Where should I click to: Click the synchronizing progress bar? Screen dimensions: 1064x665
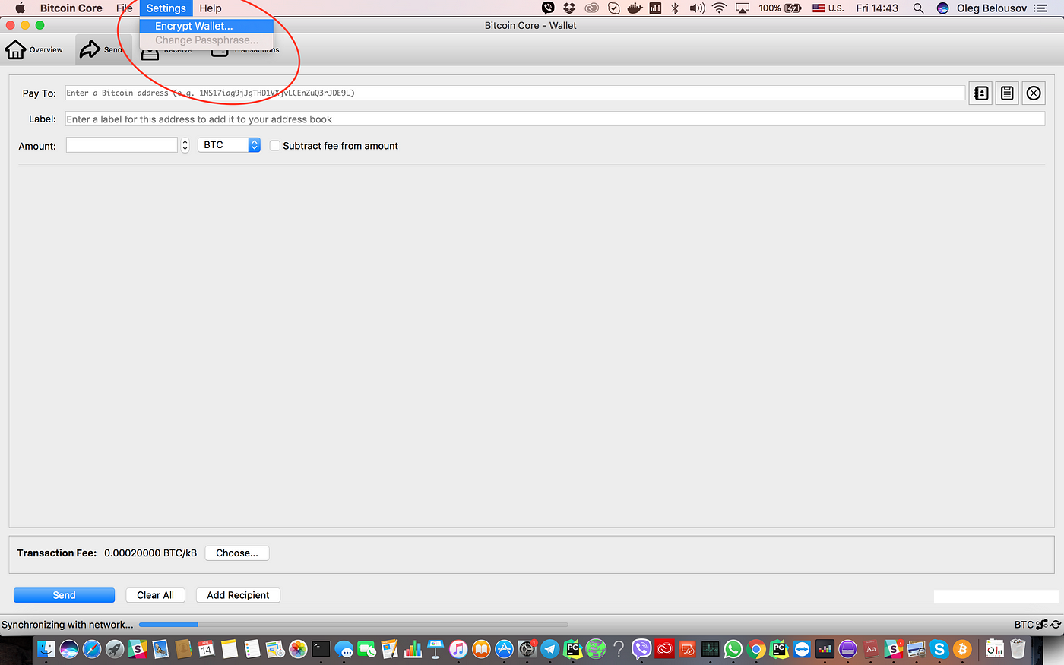pyautogui.click(x=353, y=625)
